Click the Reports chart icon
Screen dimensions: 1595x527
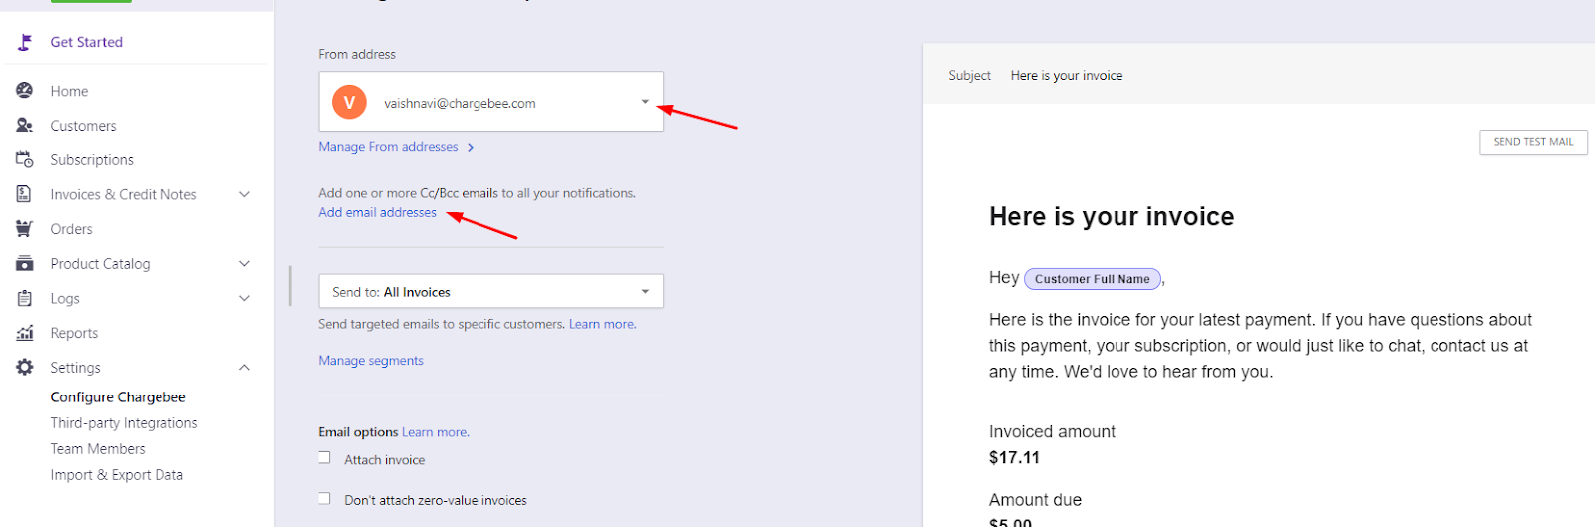[x=25, y=333]
